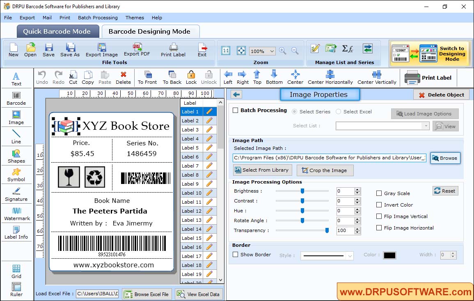Open the Export menu
This screenshot has width=474, height=301.
27,18
